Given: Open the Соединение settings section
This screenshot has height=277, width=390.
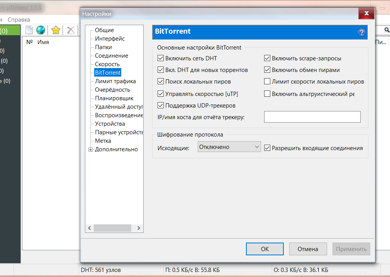Looking at the screenshot, I should point(112,56).
